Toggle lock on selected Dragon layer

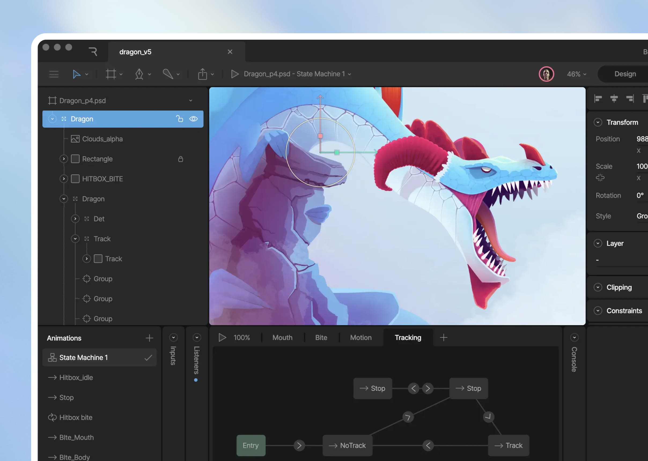[x=179, y=119]
